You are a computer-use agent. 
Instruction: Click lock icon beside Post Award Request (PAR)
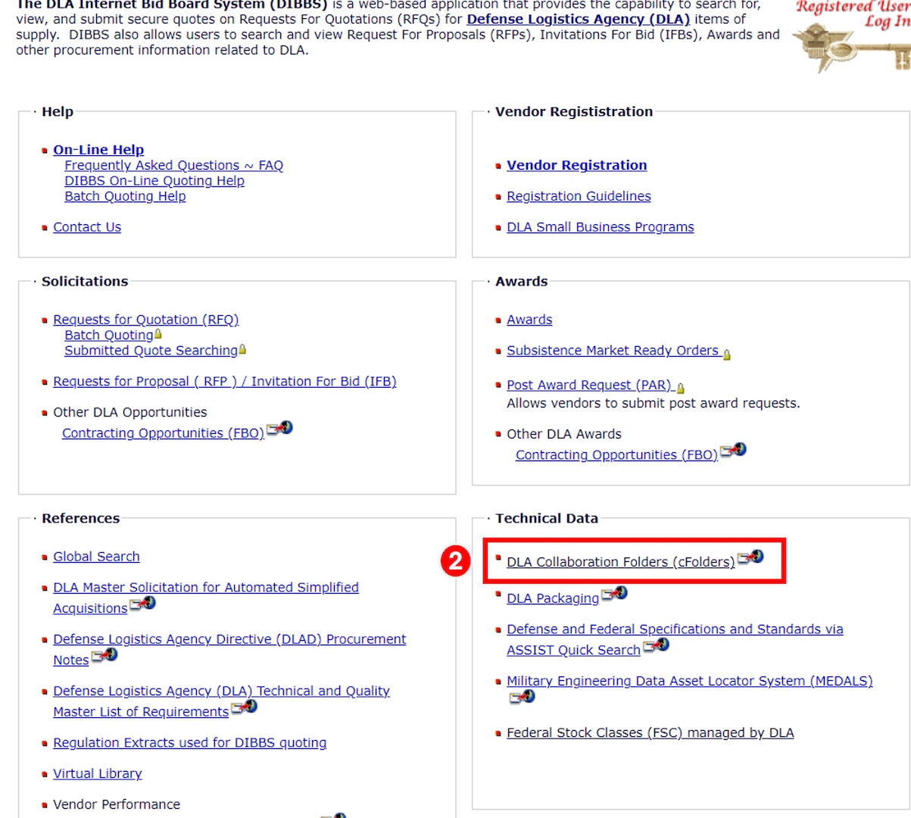point(680,388)
